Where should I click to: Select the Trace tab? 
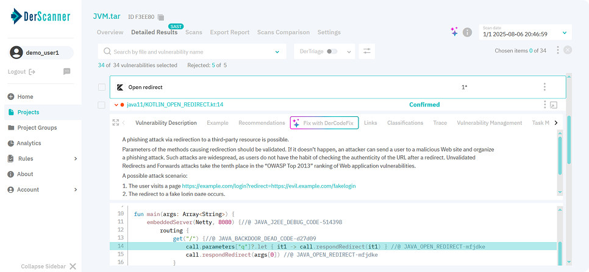(440, 123)
